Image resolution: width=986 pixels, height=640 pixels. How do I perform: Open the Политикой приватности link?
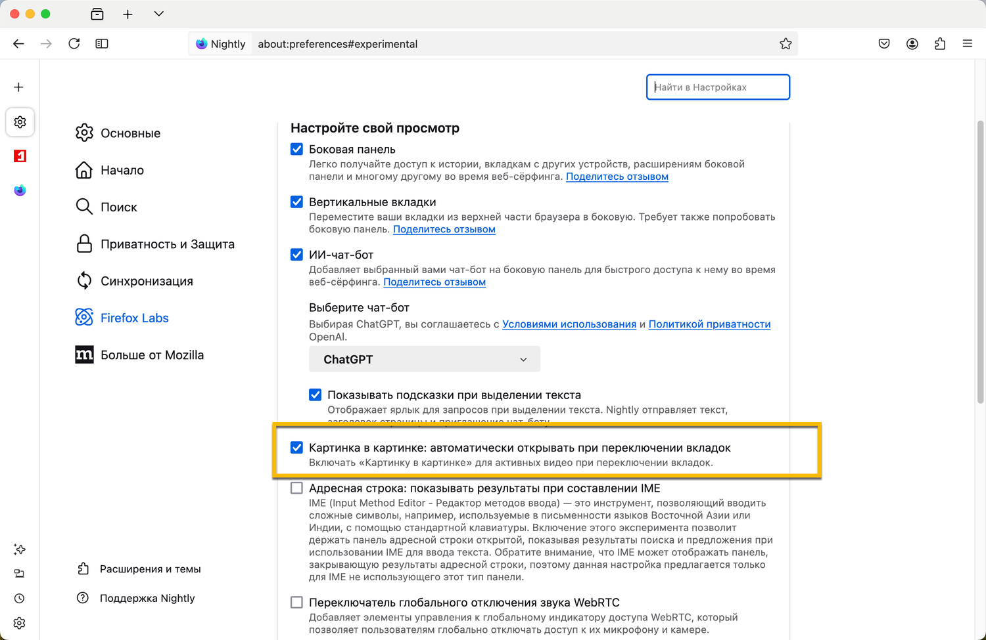709,324
